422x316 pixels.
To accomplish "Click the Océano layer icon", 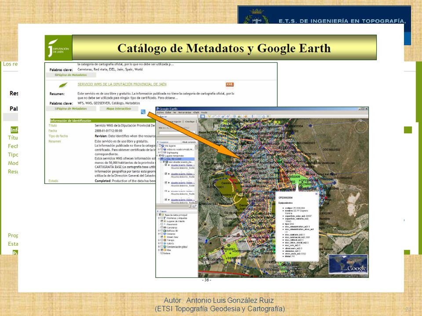I will point(165,234).
